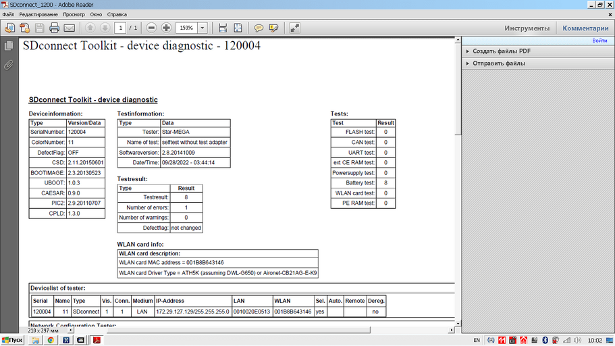Click the Date/Time value 09/28/2022 - 03:44:14
This screenshot has height=346, width=615.
point(188,163)
